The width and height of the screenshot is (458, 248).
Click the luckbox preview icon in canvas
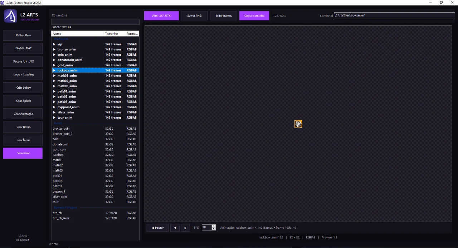pyautogui.click(x=298, y=124)
